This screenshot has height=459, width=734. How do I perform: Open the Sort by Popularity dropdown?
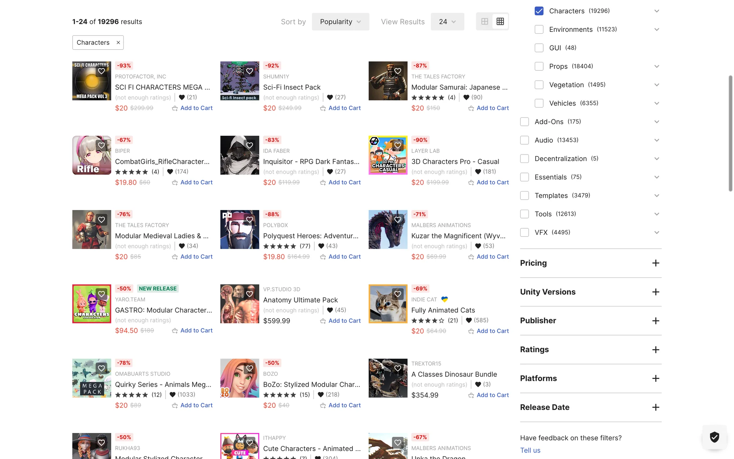(x=340, y=22)
